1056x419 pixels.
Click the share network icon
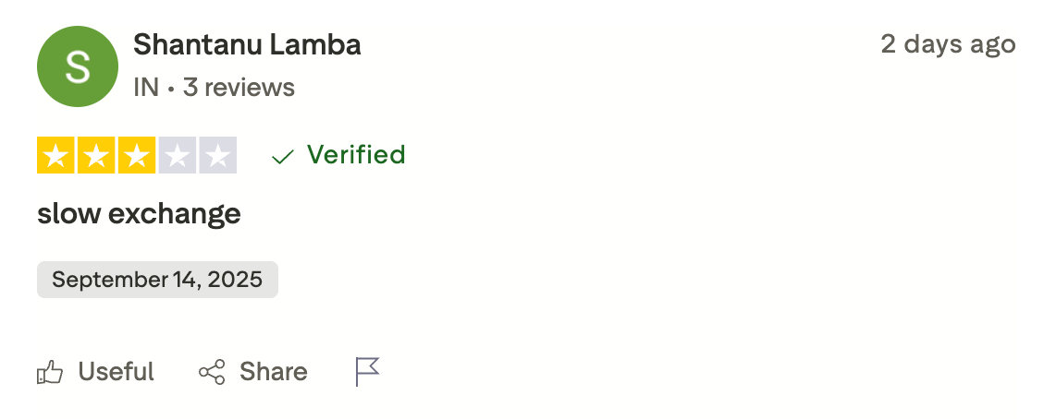point(212,373)
